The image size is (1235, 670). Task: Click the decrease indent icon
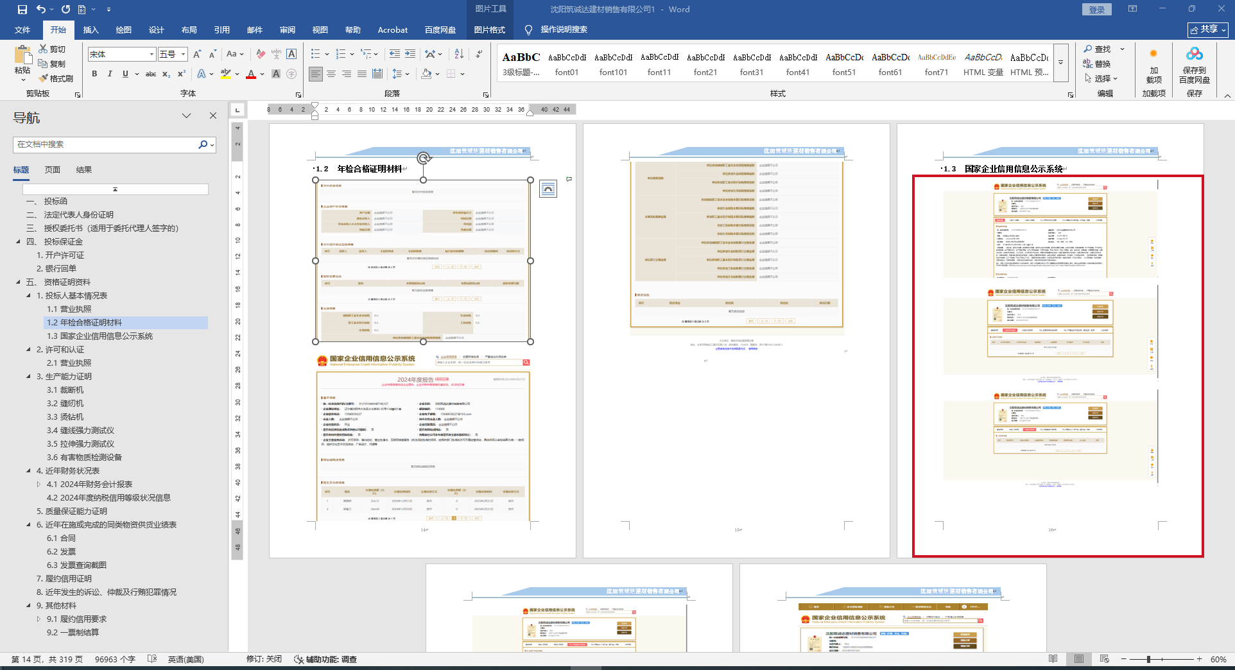click(394, 54)
